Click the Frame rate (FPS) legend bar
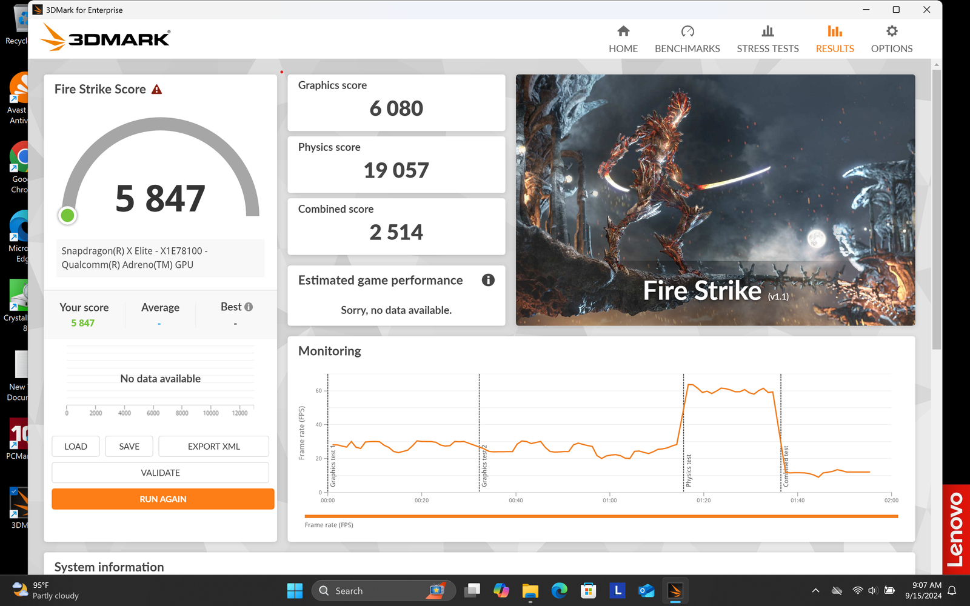Image resolution: width=970 pixels, height=606 pixels. click(601, 516)
